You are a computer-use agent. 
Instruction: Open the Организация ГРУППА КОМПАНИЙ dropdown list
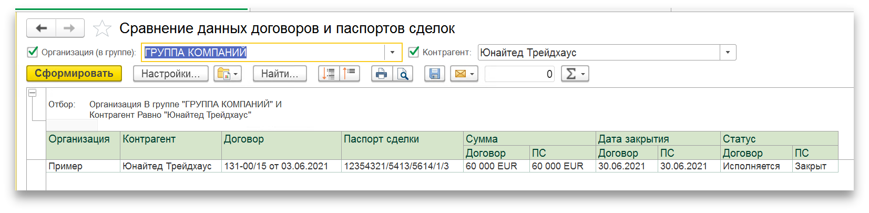tap(392, 53)
